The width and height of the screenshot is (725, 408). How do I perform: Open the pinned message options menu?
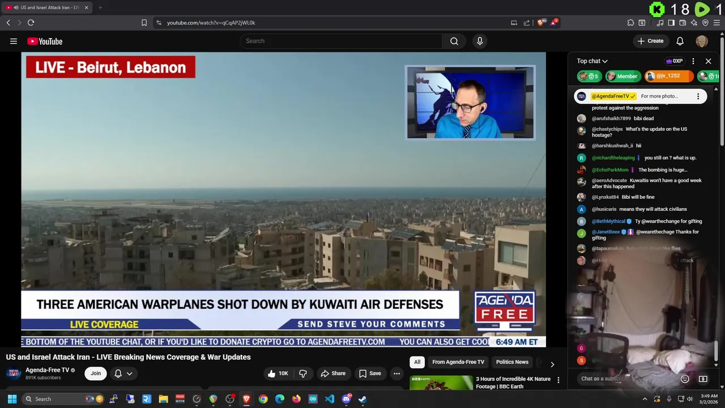pos(698,96)
